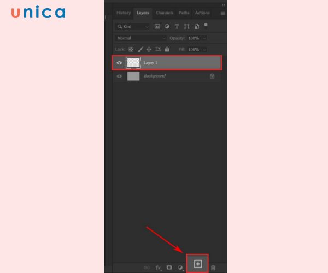Link layers with chain icon
The width and height of the screenshot is (328, 273).
[x=147, y=268]
